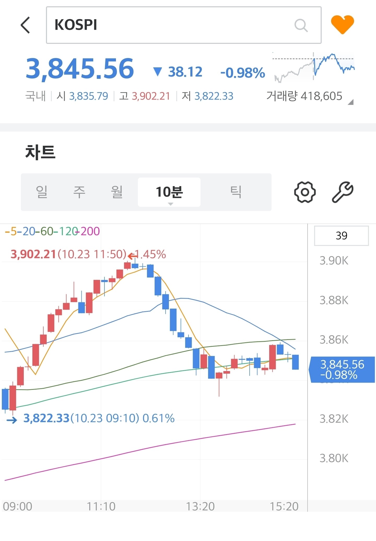The width and height of the screenshot is (376, 541).
Task: Toggle the orange heart favorite icon
Action: tap(342, 25)
